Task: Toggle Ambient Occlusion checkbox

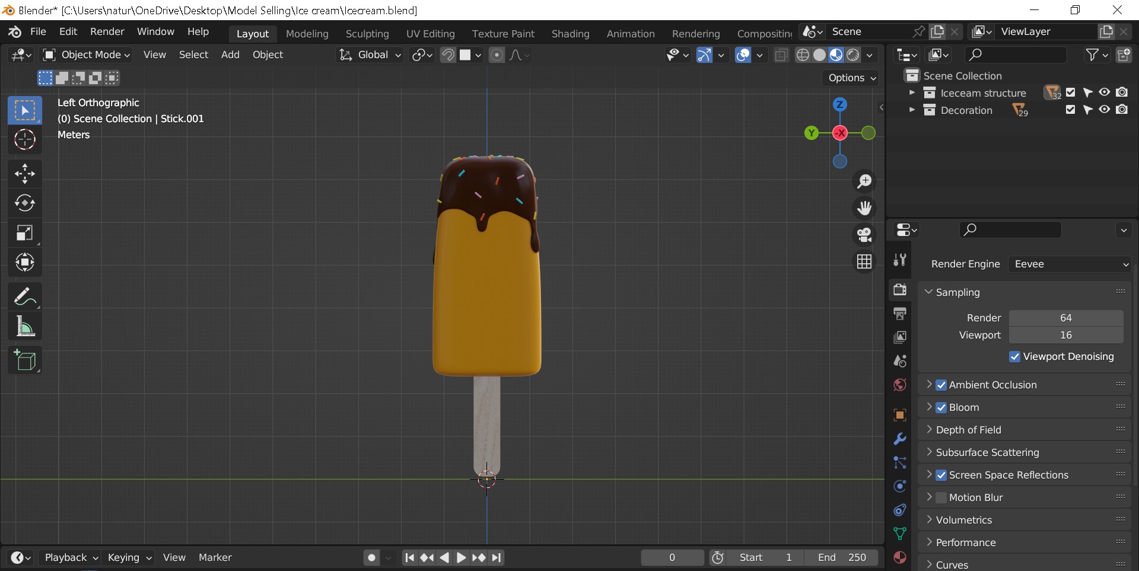Action: 941,385
